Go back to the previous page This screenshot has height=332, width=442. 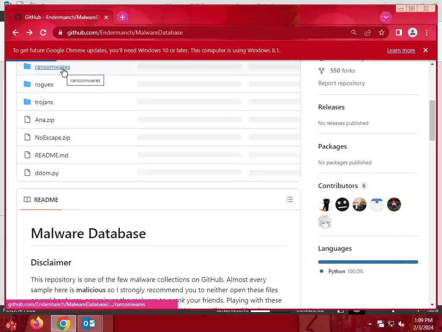pos(16,33)
